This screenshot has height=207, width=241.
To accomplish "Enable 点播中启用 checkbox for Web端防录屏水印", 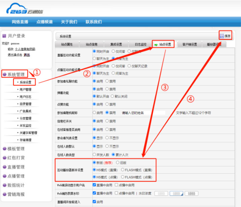I will tap(116, 193).
